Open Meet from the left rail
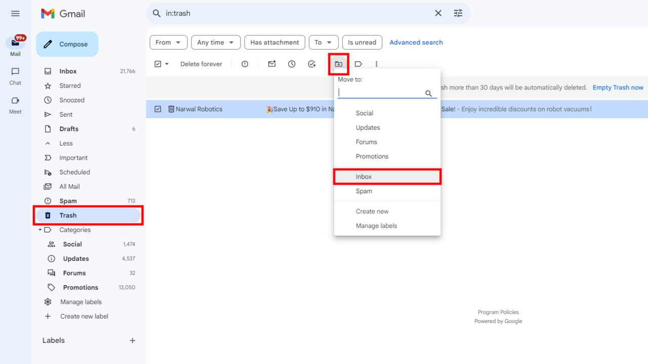The width and height of the screenshot is (648, 364). click(x=15, y=102)
